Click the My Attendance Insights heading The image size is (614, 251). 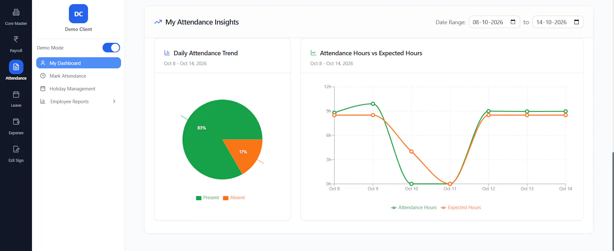(202, 22)
